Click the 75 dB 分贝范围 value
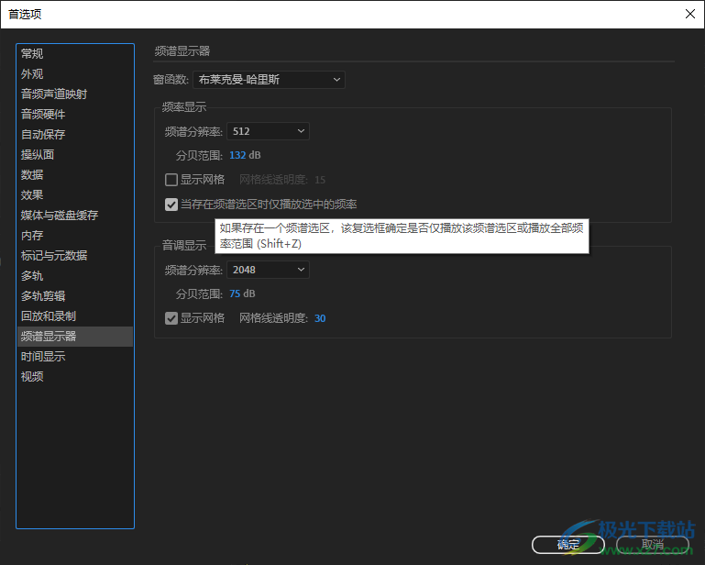 pyautogui.click(x=242, y=294)
